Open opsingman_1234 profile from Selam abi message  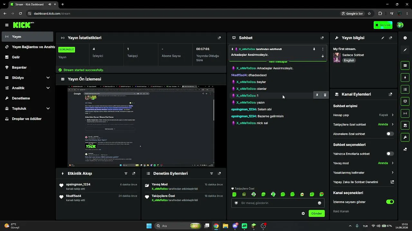click(243, 109)
